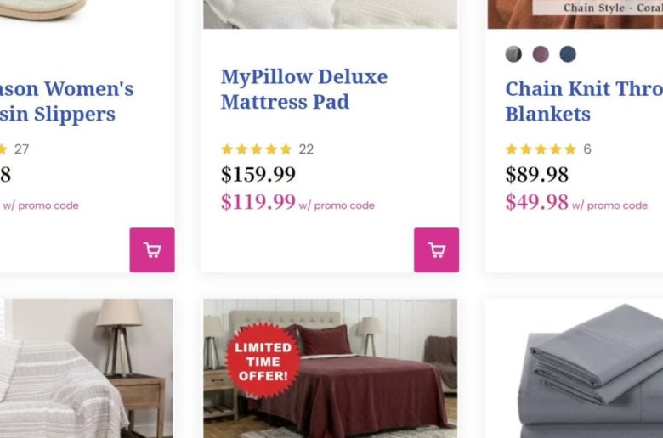Click the Mattress Pad star rating

[256, 149]
